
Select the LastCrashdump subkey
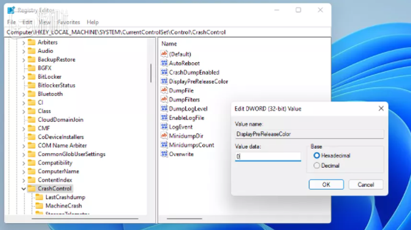(x=65, y=197)
